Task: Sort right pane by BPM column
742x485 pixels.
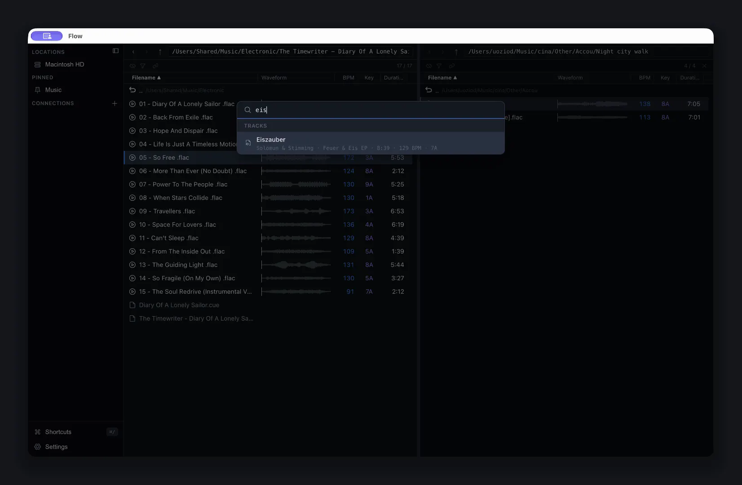Action: pyautogui.click(x=645, y=78)
